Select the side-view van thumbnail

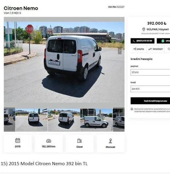(x=96, y=120)
